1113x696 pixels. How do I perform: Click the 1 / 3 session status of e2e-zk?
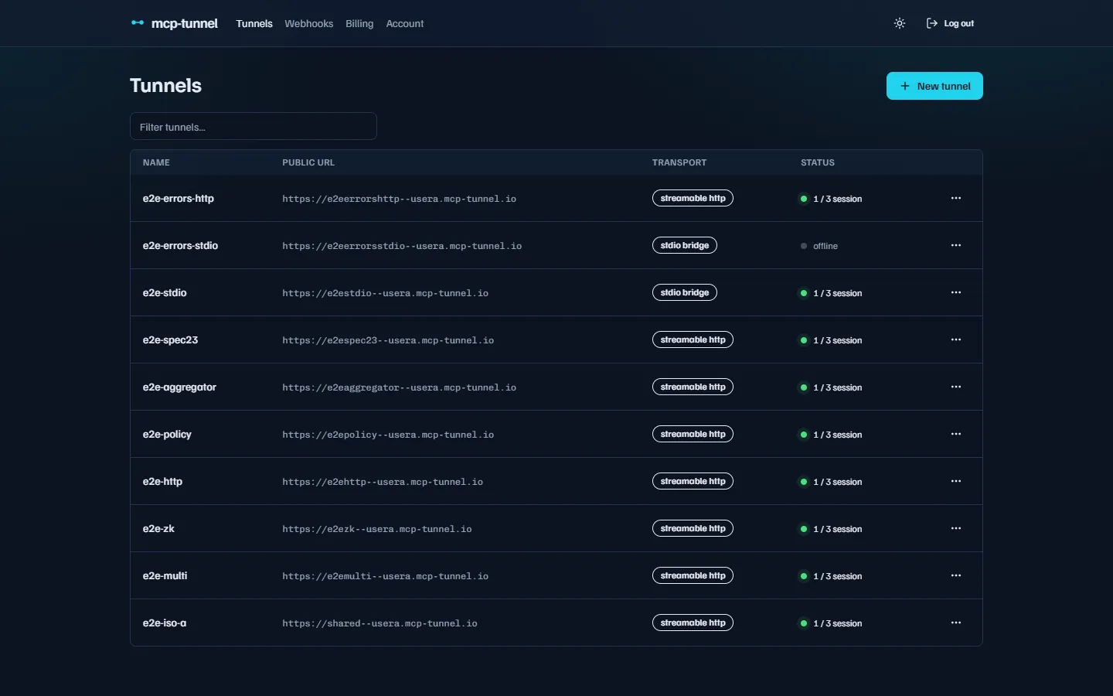click(831, 529)
